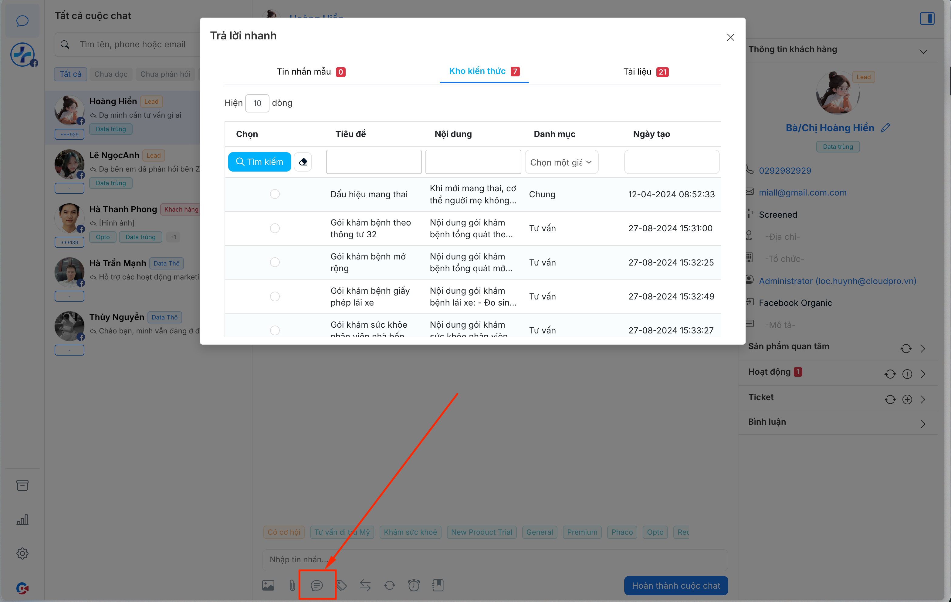The height and width of the screenshot is (602, 951).
Task: Click the eraser clear-filter icon
Action: point(303,162)
